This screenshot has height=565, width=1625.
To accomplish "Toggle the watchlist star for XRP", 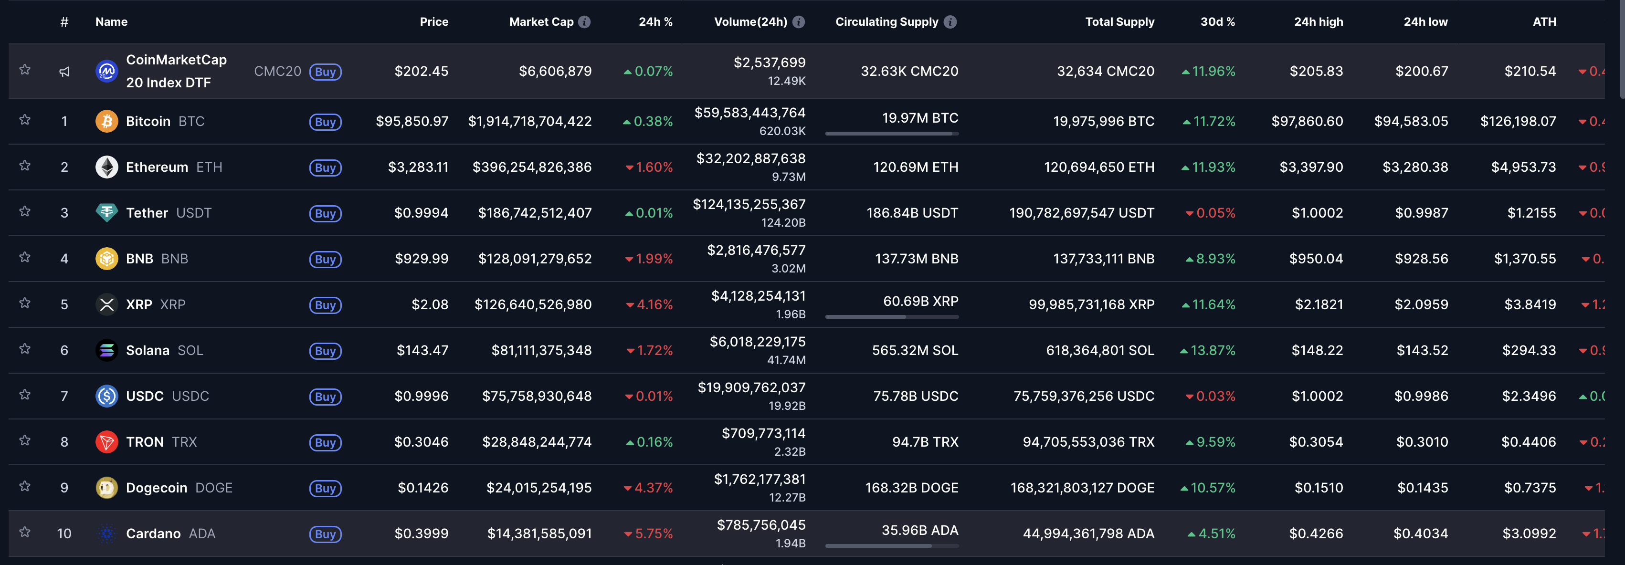I will coord(25,303).
